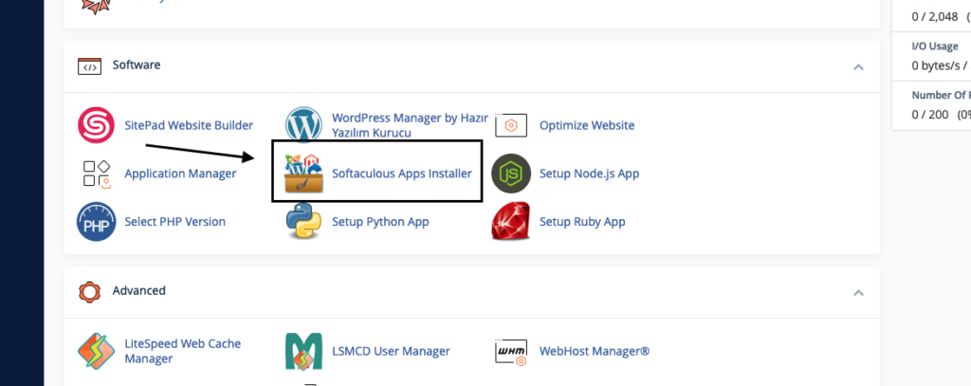
Task: Click the WordPress logo icon
Action: click(303, 125)
